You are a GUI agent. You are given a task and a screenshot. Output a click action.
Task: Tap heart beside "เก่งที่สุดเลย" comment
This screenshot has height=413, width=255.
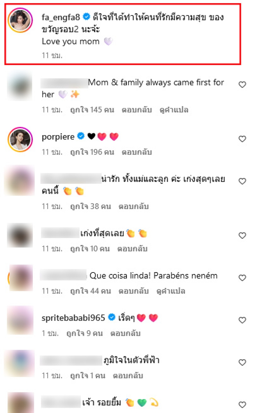coord(242,236)
